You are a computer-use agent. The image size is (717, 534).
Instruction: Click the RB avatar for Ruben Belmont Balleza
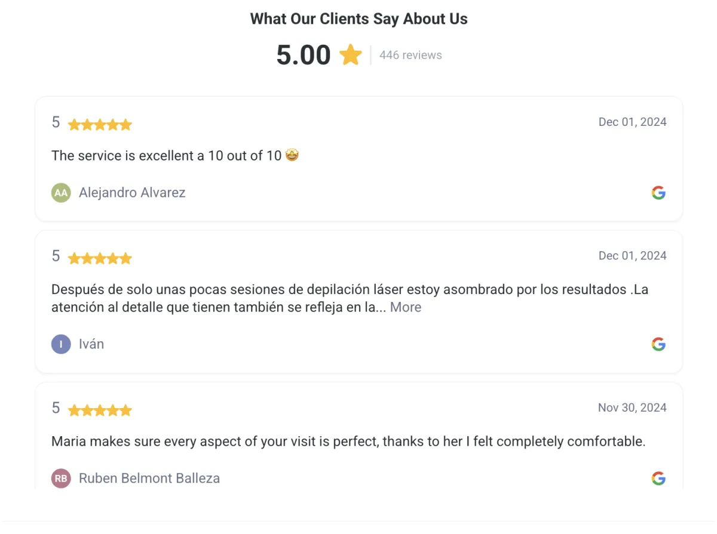click(61, 479)
